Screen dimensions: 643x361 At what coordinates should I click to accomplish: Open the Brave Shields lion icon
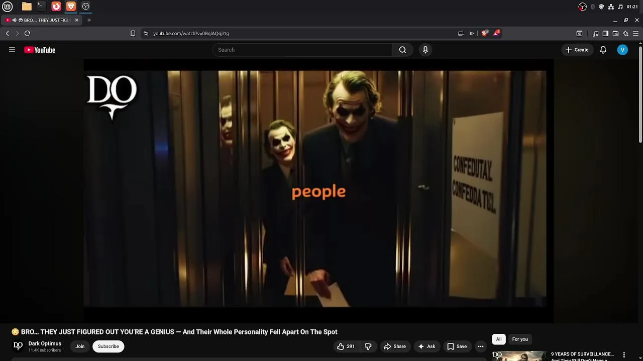[484, 33]
